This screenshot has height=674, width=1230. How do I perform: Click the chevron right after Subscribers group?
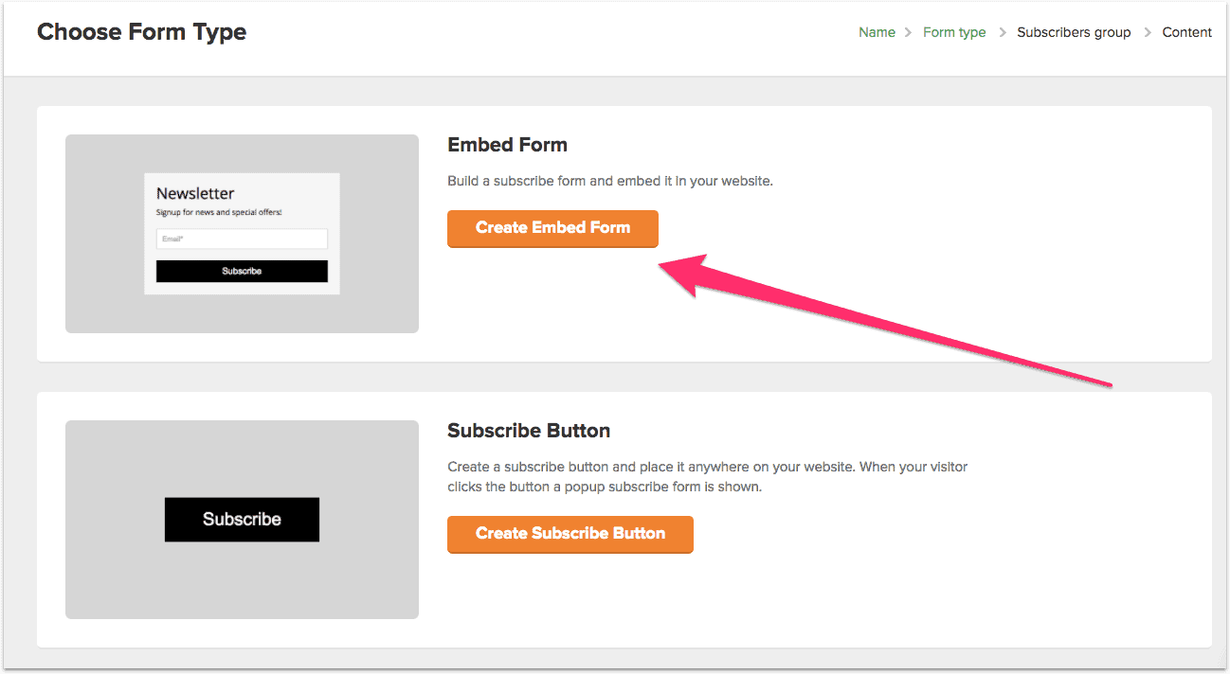[x=1148, y=32]
